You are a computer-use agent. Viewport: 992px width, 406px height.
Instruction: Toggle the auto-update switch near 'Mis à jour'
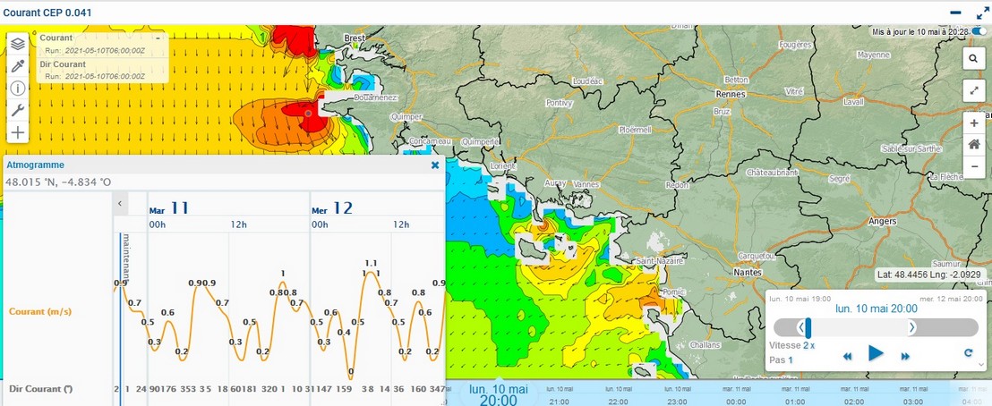click(979, 31)
